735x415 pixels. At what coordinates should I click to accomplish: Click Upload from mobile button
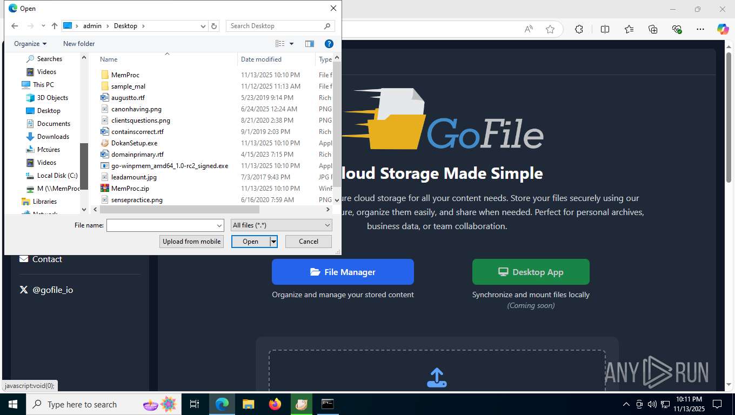tap(192, 242)
